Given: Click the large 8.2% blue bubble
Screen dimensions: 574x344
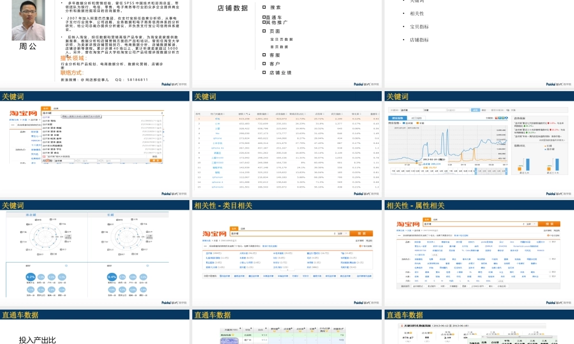Looking at the screenshot, I should coord(32,277).
